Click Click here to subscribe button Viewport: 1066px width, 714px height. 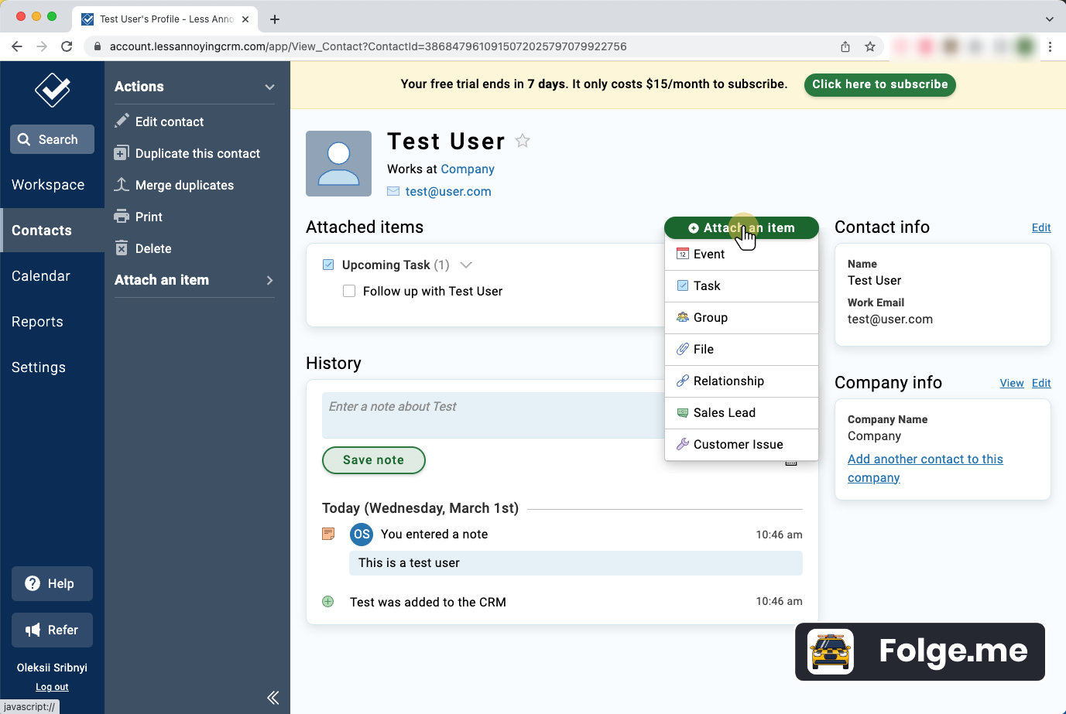point(879,84)
